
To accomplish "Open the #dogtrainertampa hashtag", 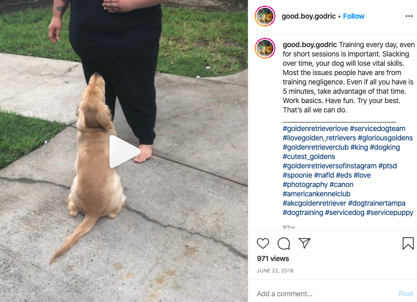I will (377, 203).
